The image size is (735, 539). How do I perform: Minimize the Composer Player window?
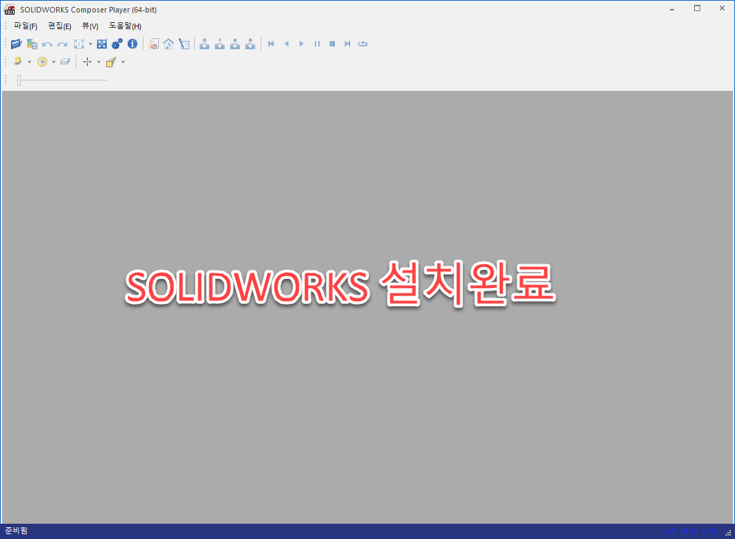point(672,8)
